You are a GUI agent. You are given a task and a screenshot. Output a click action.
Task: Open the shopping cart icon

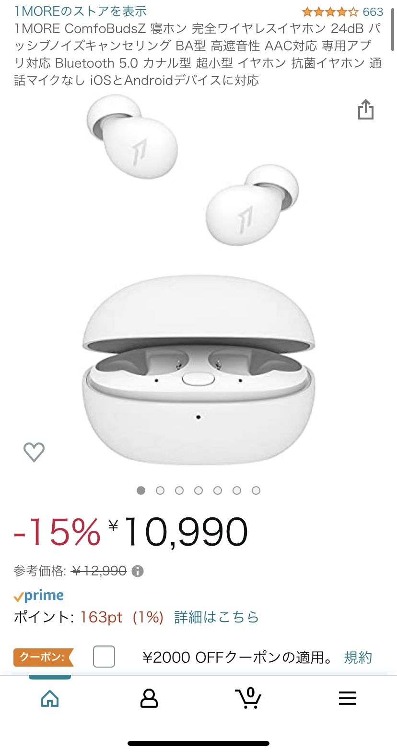[x=248, y=698]
